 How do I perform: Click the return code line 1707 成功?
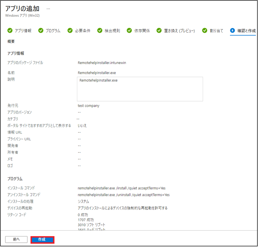coord(86,220)
